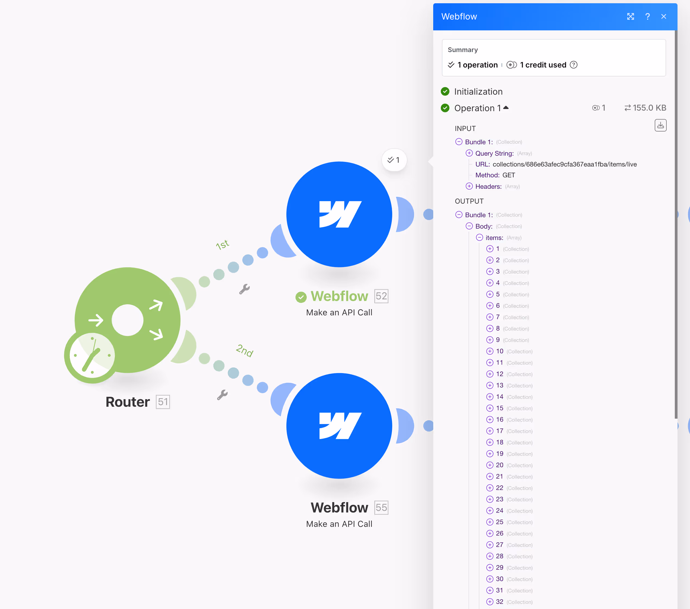Collapse the input Bundle 1 collection

pos(459,142)
